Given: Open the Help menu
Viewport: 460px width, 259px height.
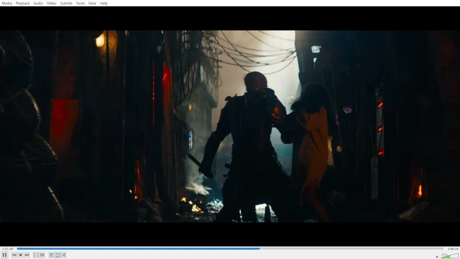Looking at the screenshot, I should tap(103, 3).
